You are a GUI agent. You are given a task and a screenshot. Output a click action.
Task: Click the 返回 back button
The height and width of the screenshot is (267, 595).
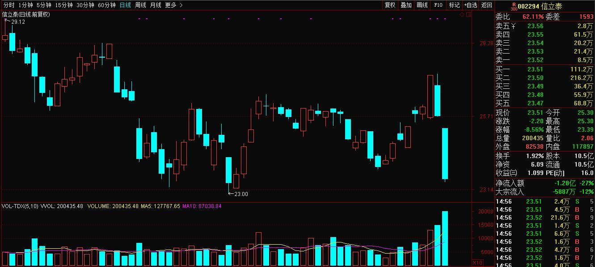coord(486,5)
